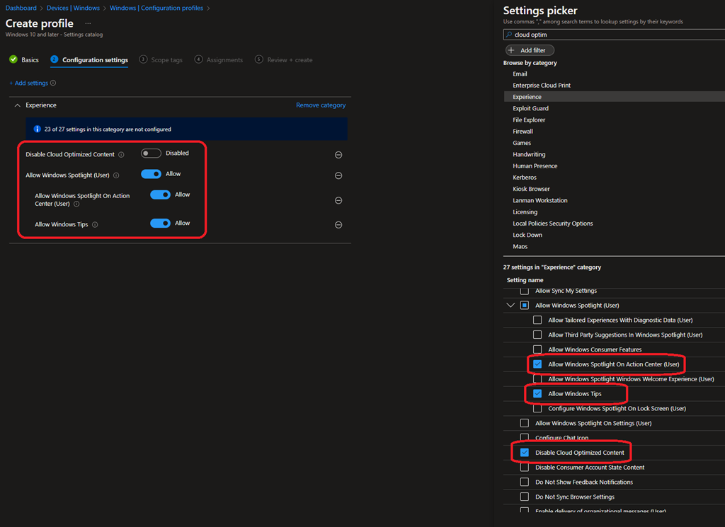Select the Firewall category in browse list

click(x=523, y=132)
